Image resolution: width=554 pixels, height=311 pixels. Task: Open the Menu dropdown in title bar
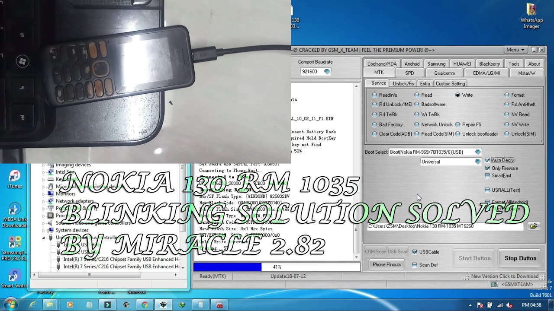(515, 50)
